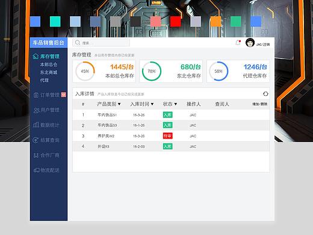
Task: Click the 入库 status badge in row 4
Action: (x=167, y=146)
